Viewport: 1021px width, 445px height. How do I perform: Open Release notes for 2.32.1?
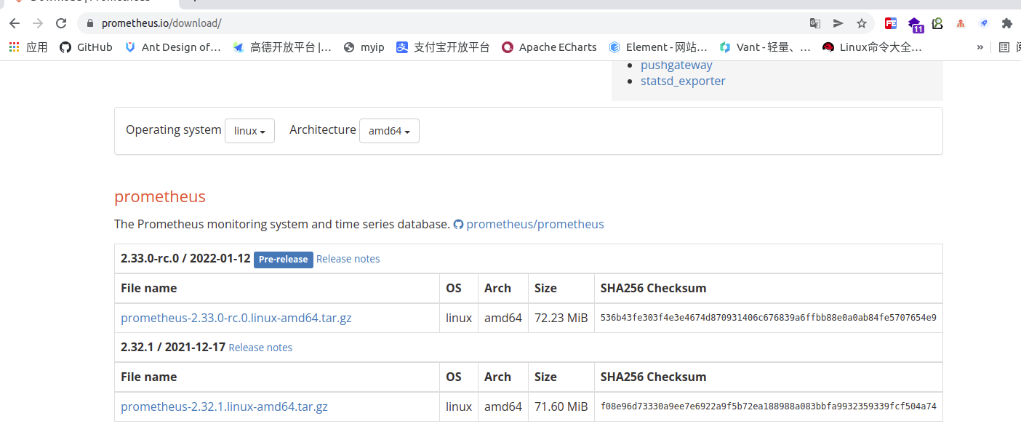(x=260, y=348)
